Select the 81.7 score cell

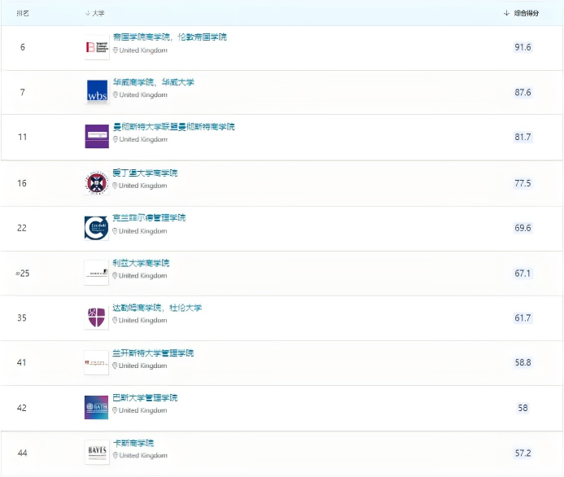522,137
